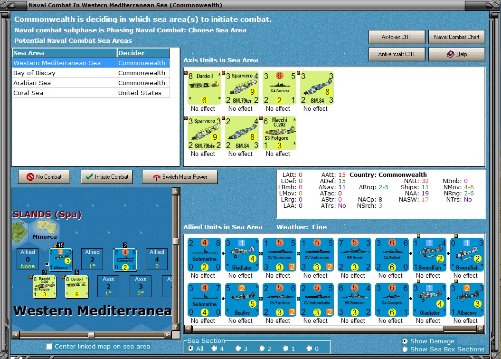
Task: Select the CA Gorizia cruiser counter
Action: [x=279, y=87]
